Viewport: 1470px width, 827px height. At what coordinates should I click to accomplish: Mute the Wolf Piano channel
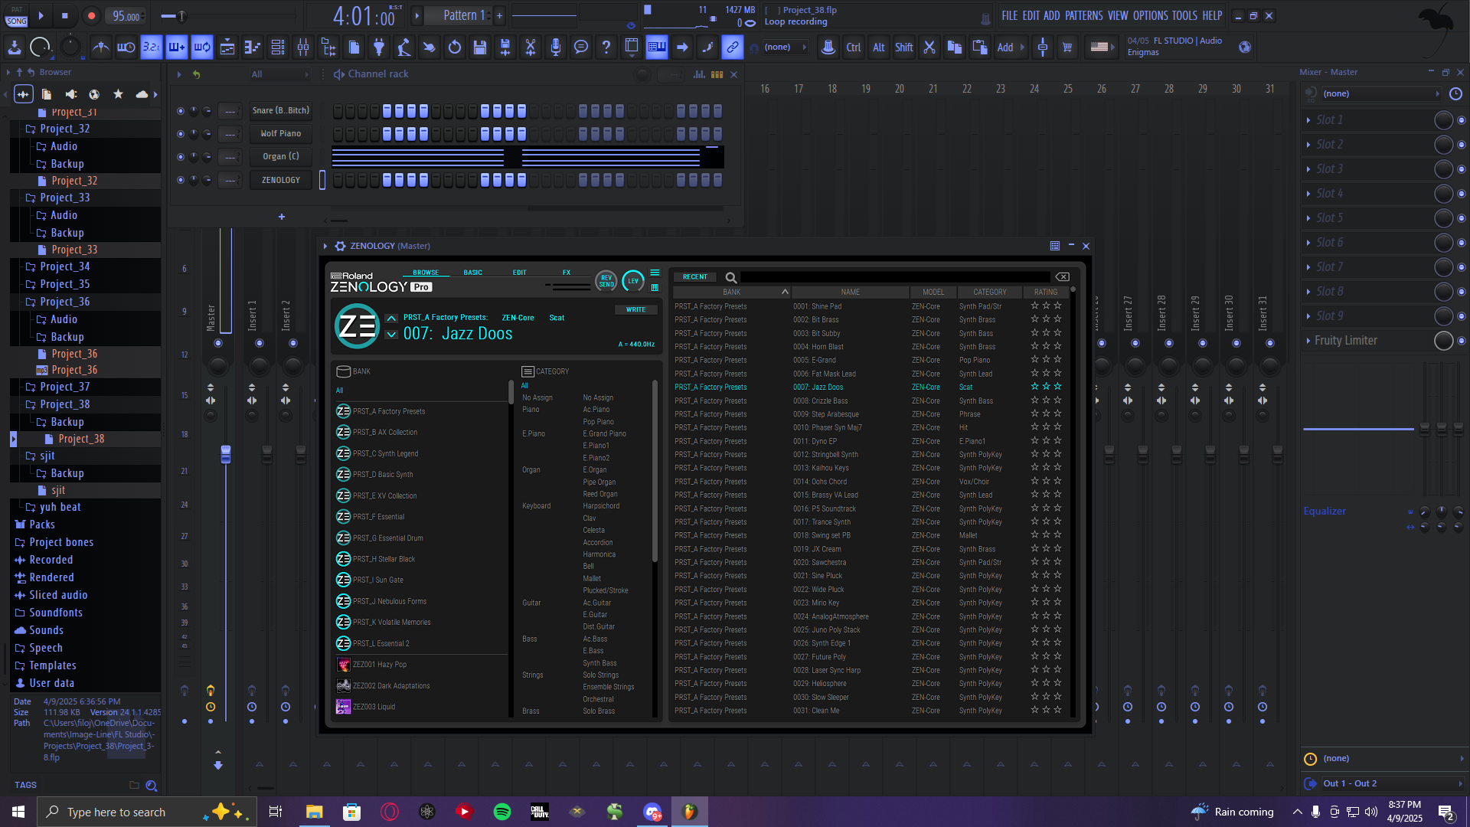coord(181,134)
